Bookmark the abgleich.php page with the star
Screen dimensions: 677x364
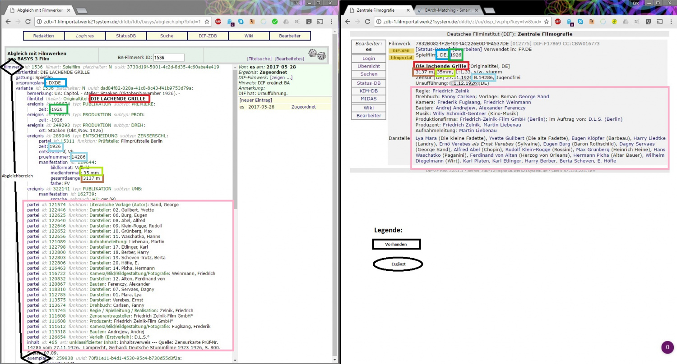coord(207,21)
